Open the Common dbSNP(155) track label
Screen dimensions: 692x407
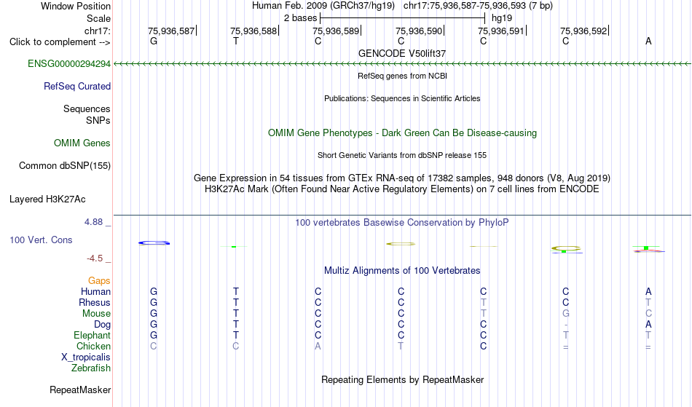click(x=64, y=166)
